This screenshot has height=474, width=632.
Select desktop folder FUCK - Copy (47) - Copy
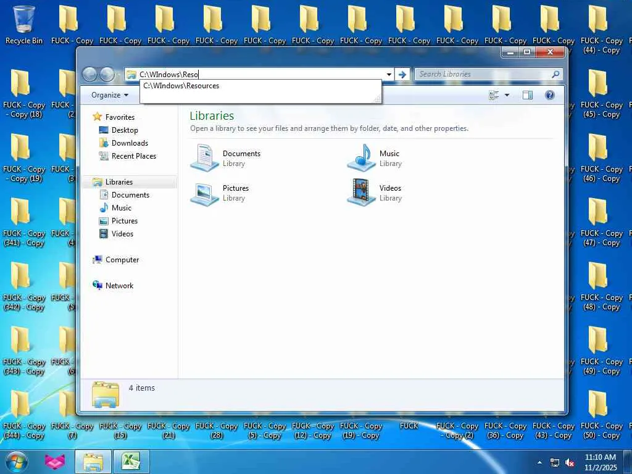[x=601, y=222]
